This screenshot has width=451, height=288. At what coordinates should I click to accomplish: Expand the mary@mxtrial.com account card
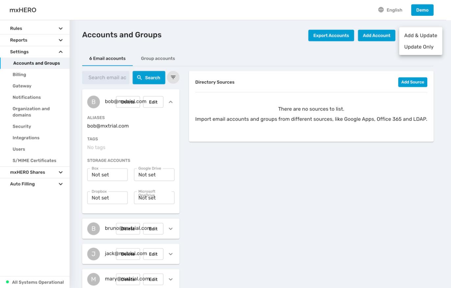[x=171, y=279]
